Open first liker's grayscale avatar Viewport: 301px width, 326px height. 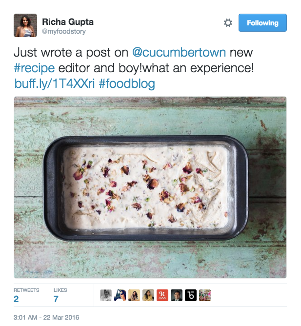click(106, 295)
